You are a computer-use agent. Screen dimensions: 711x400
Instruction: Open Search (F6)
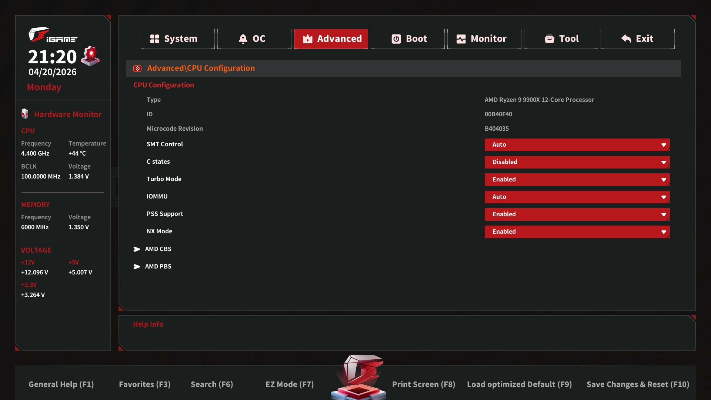click(212, 384)
